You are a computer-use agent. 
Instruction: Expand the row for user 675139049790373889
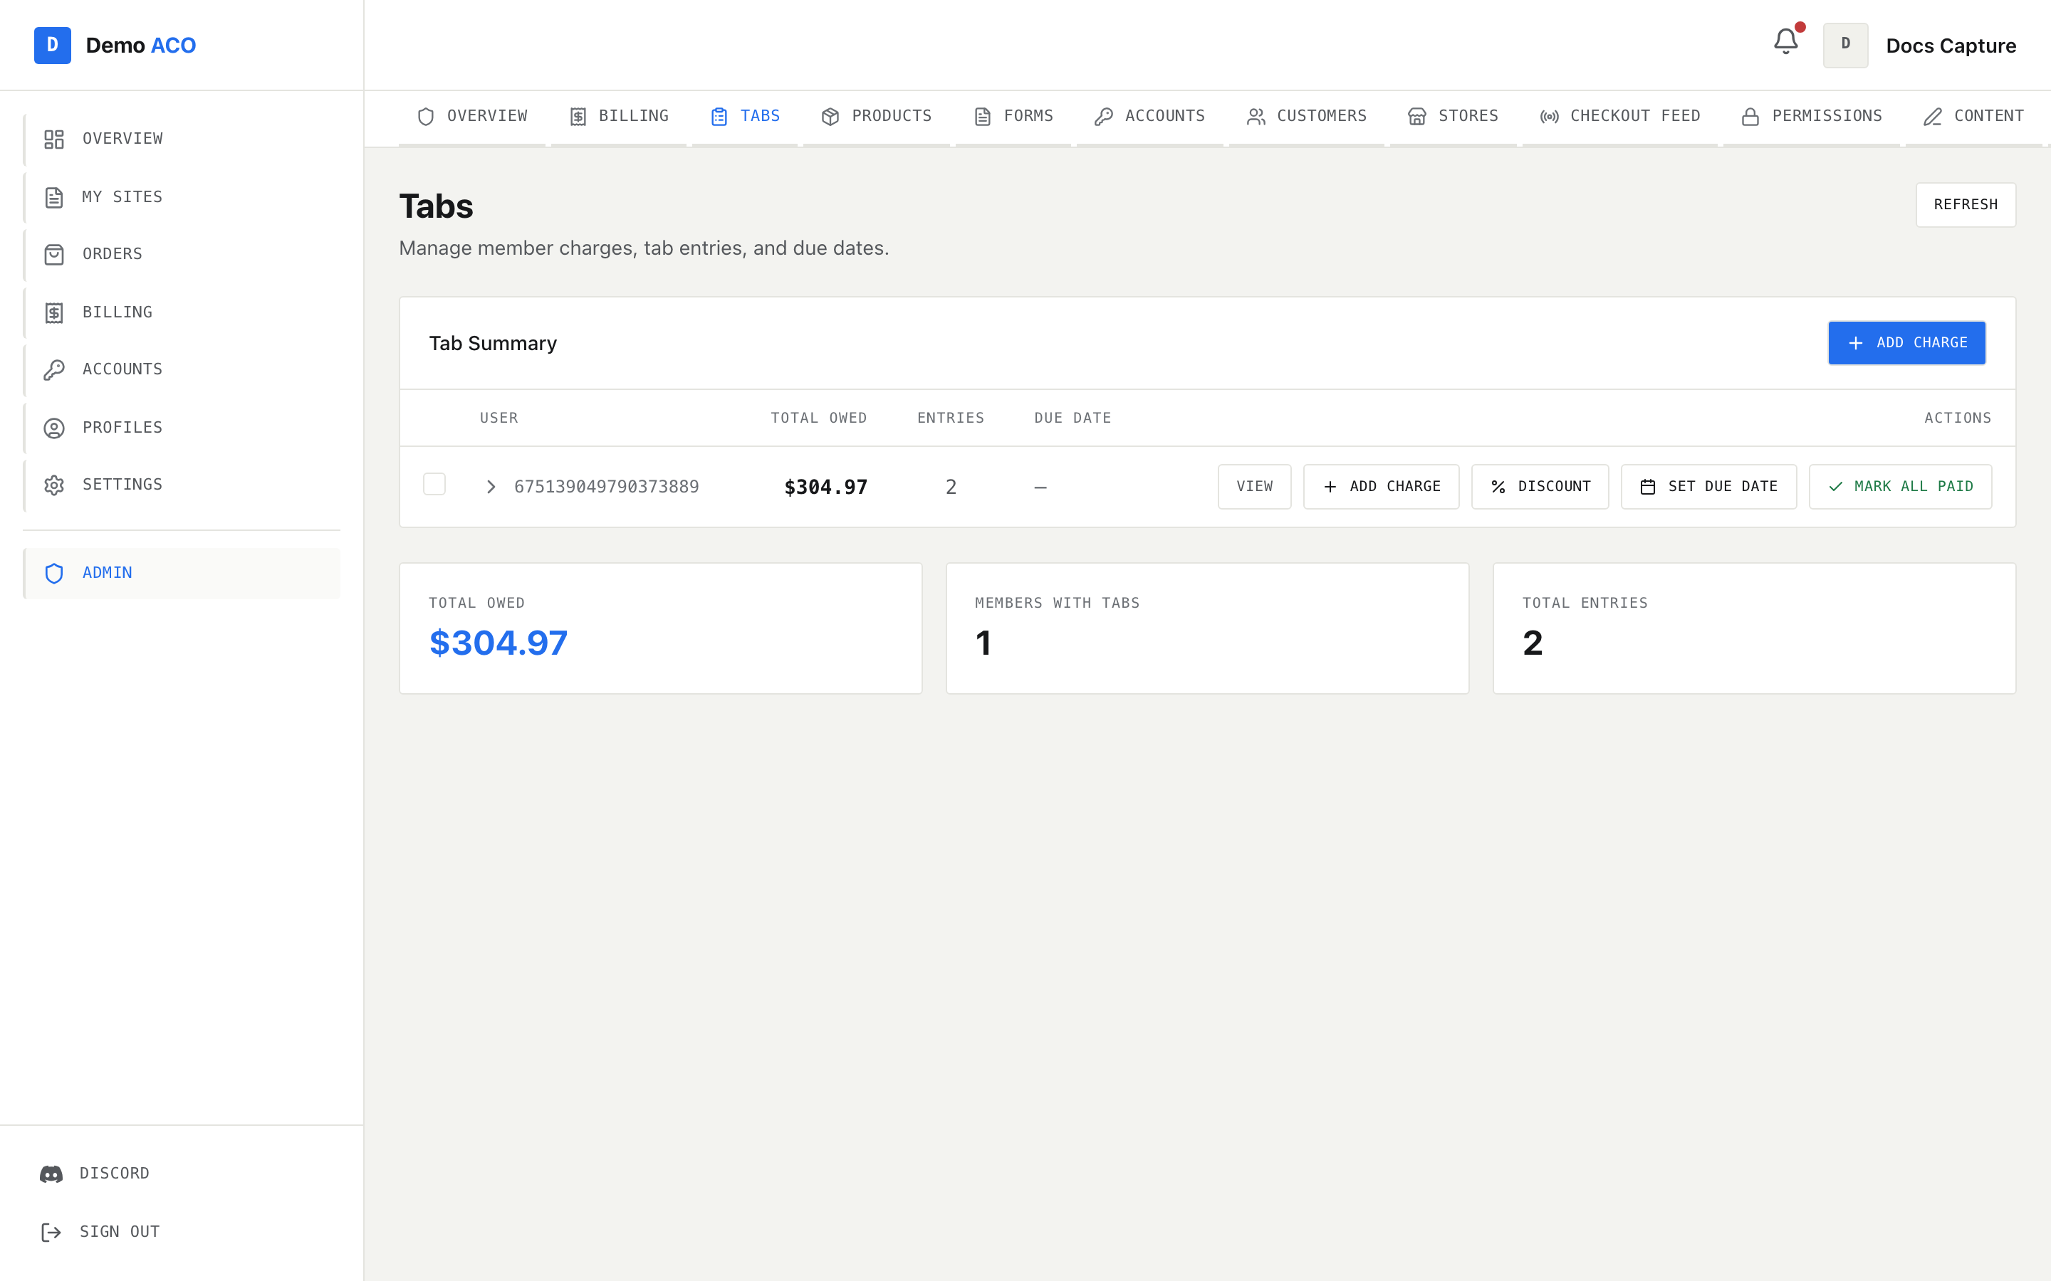[491, 487]
